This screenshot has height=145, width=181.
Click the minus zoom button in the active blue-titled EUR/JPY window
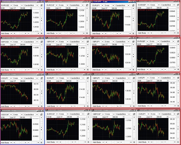click(x=120, y=34)
